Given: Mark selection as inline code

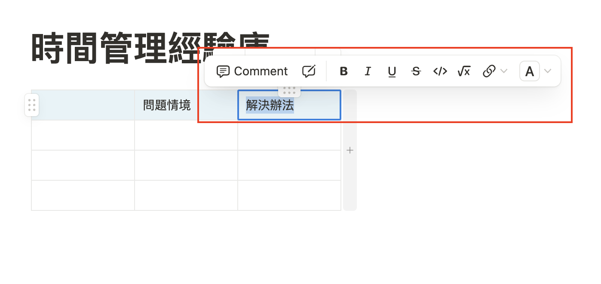Looking at the screenshot, I should tap(440, 71).
